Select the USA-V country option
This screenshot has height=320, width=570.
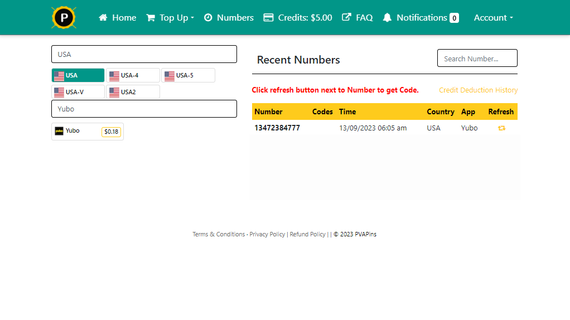tap(78, 92)
